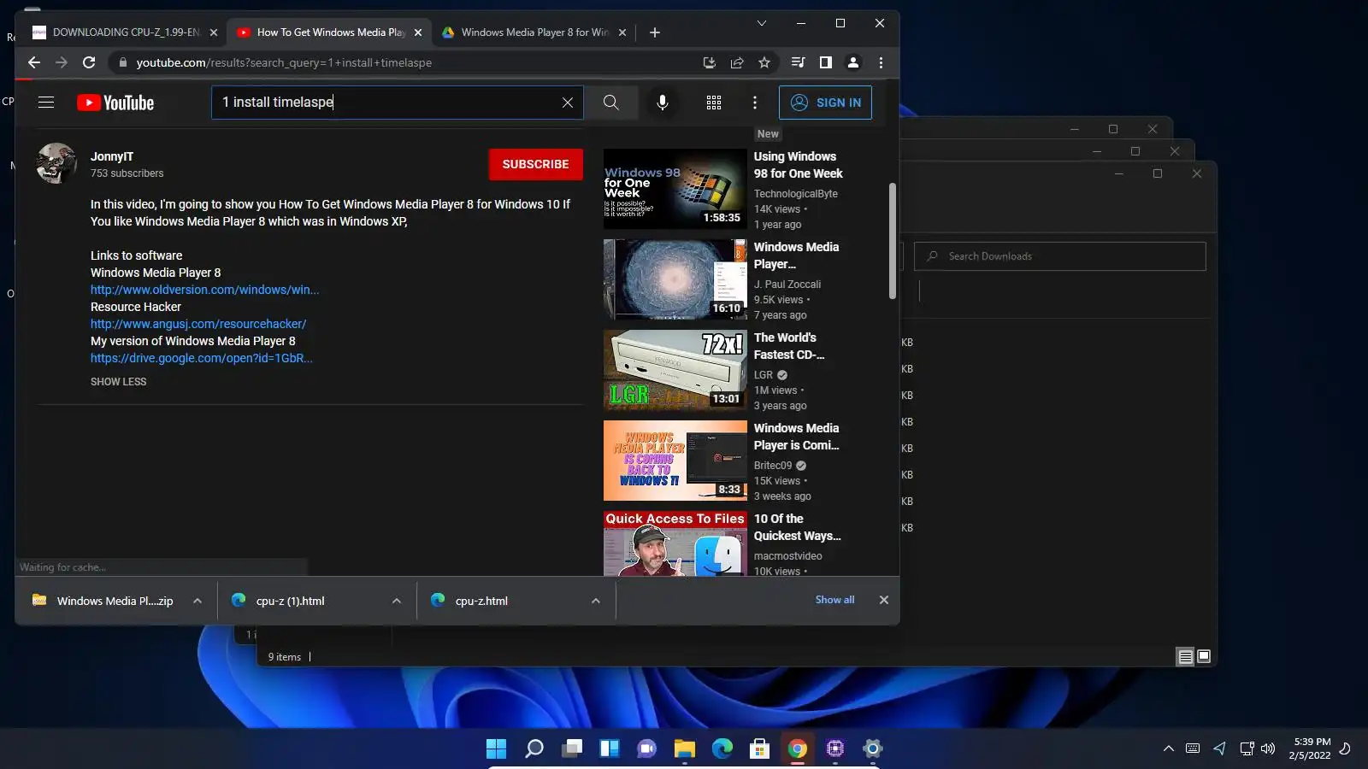The width and height of the screenshot is (1368, 769).
Task: Switch Explorer window to details view
Action: coord(1185,657)
